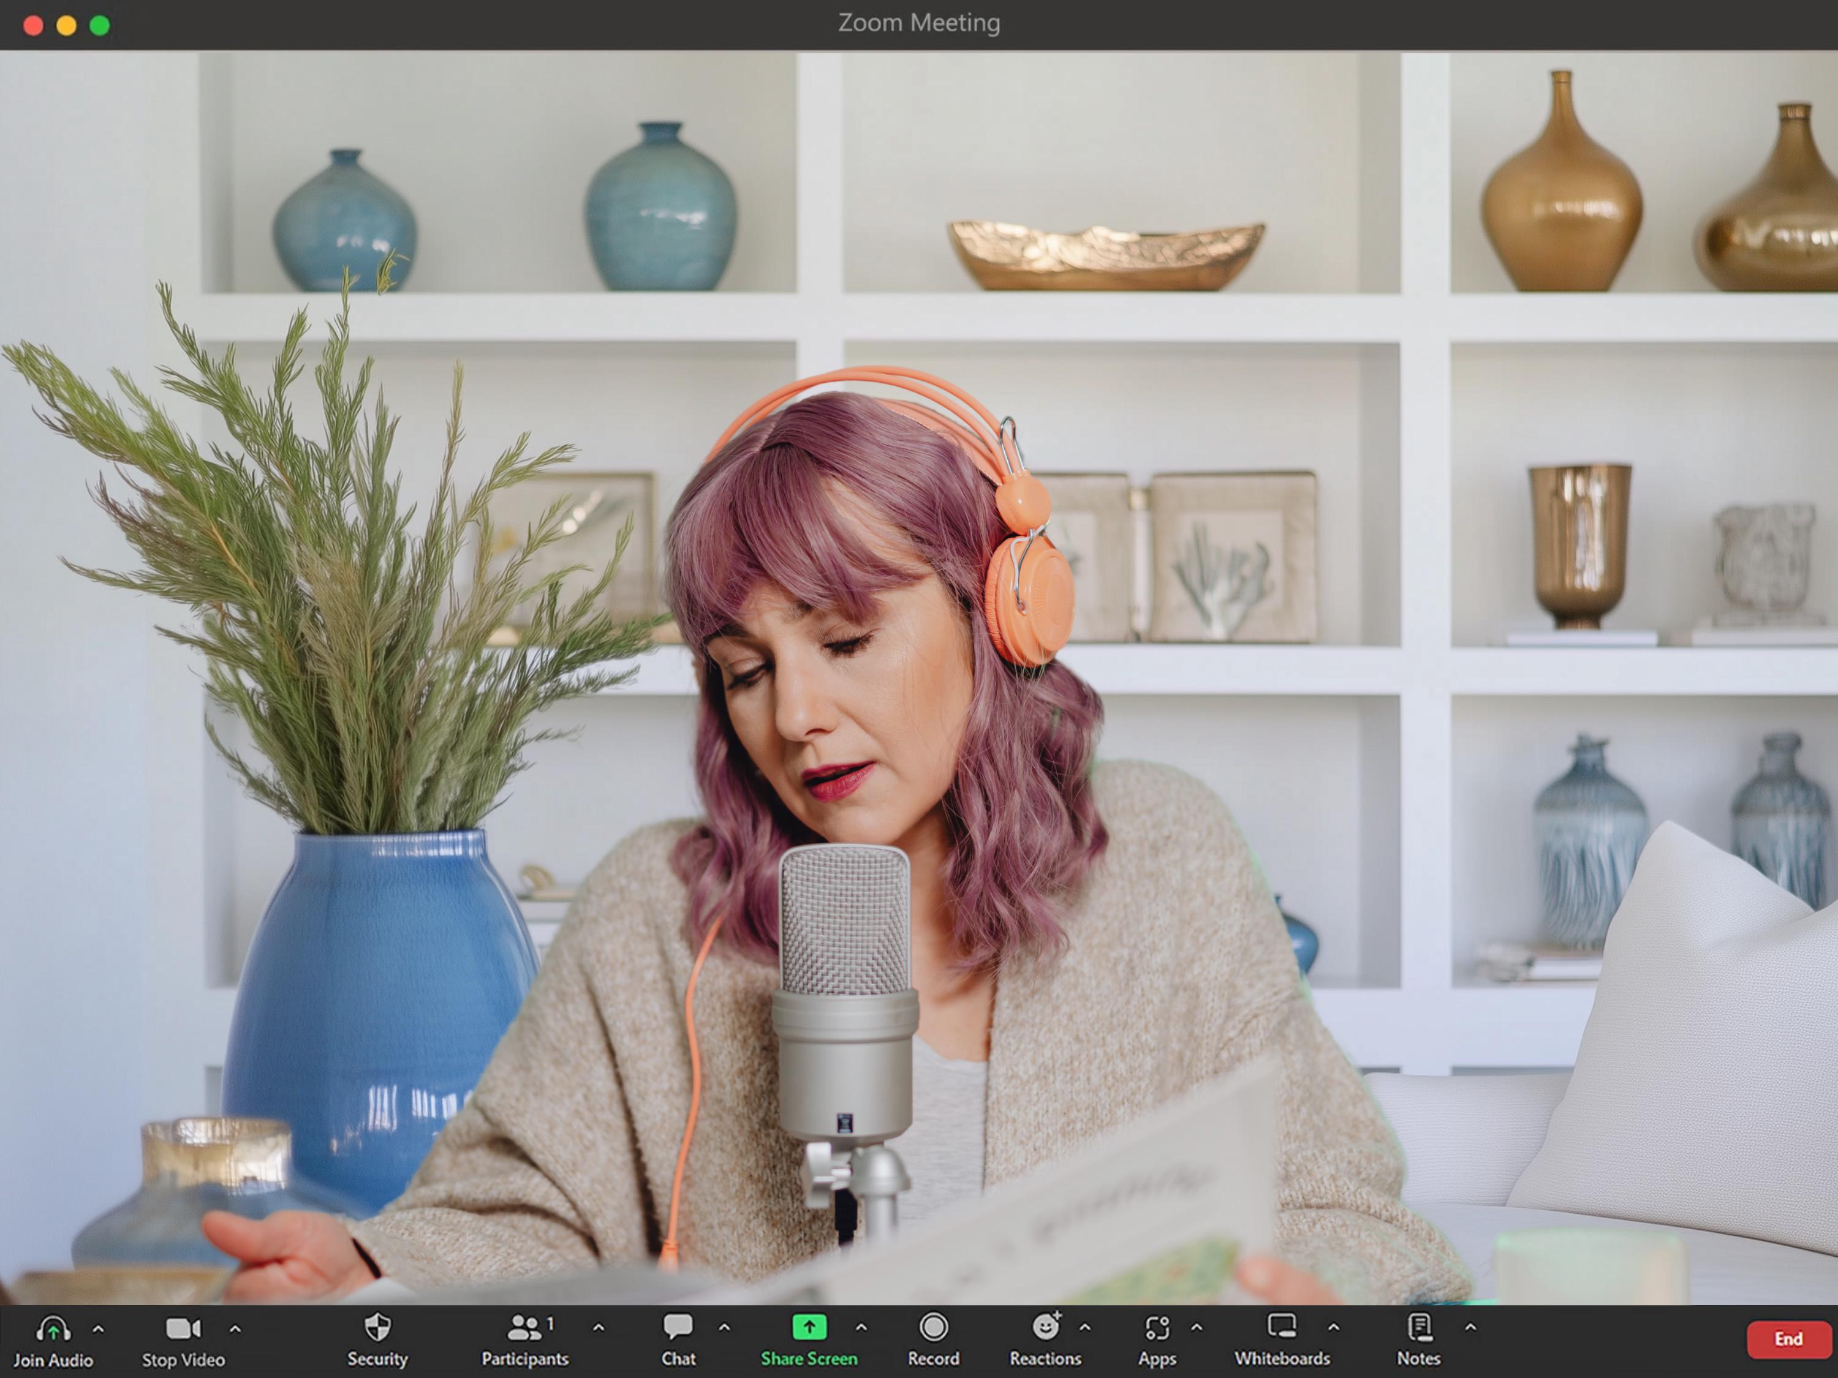This screenshot has height=1378, width=1838.
Task: Expand the Whiteboards options chevron
Action: tap(1333, 1328)
